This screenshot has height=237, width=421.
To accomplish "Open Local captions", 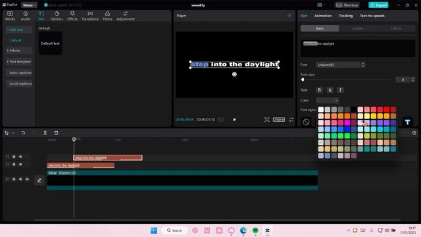I will 19,84.
